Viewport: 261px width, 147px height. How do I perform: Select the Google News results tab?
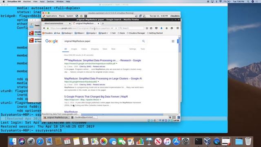[x=105, y=49]
